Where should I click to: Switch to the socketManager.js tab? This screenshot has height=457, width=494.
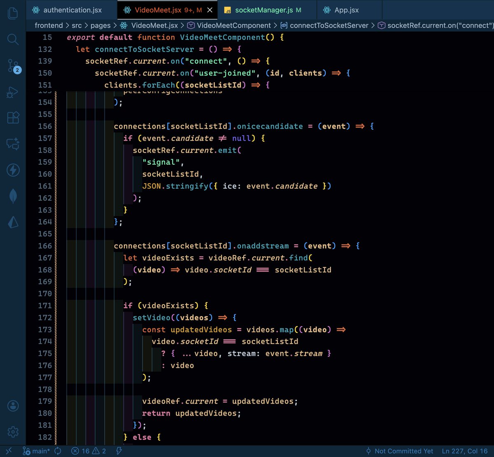(268, 10)
